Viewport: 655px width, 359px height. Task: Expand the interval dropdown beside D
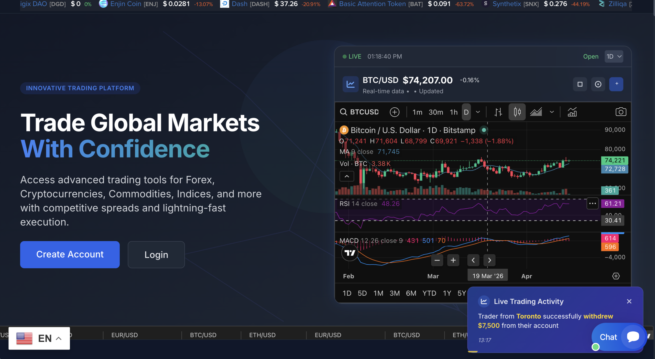tap(478, 112)
